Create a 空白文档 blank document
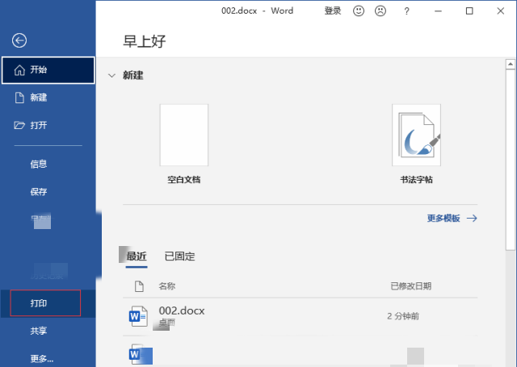Image resolution: width=517 pixels, height=367 pixels. 184,144
